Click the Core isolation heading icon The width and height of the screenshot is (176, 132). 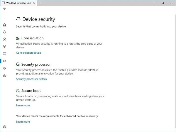pyautogui.click(x=18, y=38)
